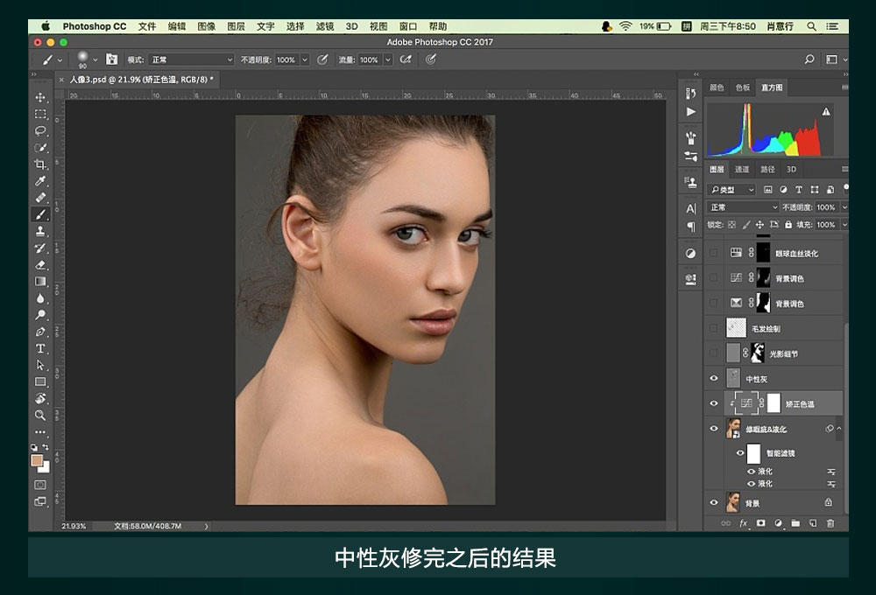
Task: Switch to the 通道 tab
Action: pyautogui.click(x=742, y=170)
